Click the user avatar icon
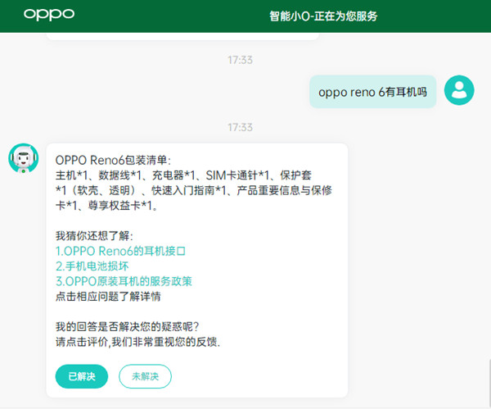The image size is (491, 409). (459, 90)
